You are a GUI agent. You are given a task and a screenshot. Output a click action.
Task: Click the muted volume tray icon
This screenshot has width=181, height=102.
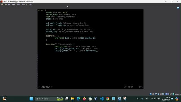coord(155,99)
